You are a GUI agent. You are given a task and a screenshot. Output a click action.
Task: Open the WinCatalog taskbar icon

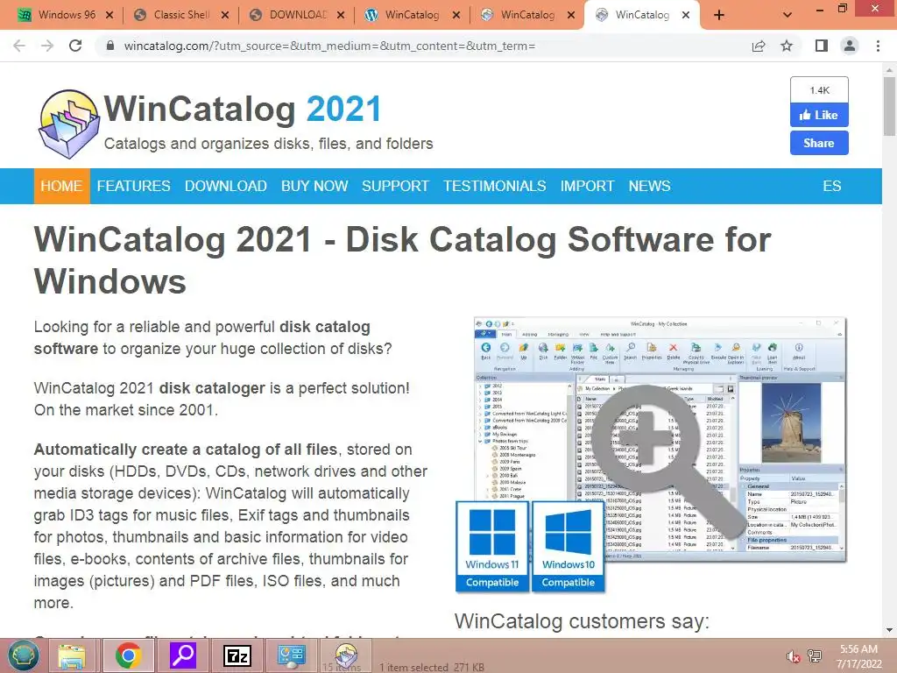click(x=346, y=655)
